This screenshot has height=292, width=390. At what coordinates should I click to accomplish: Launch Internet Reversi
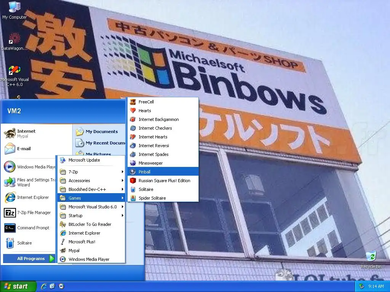tap(163, 146)
